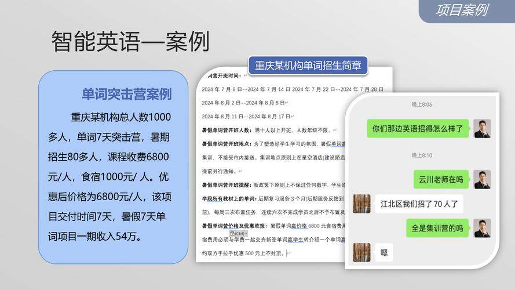Click the white bubble 嗯
The height and width of the screenshot is (290, 515).
tap(384, 252)
